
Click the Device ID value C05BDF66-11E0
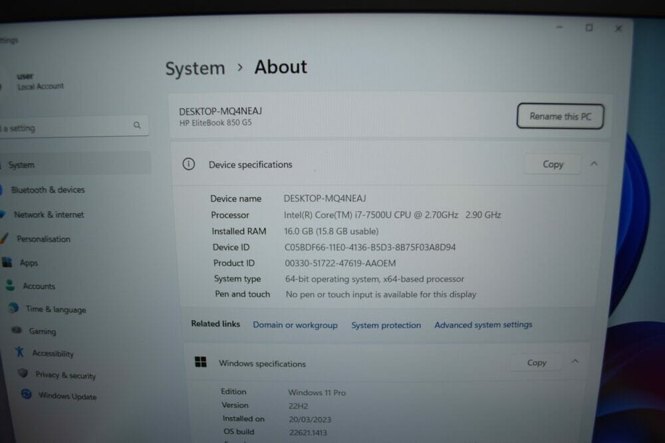(x=370, y=247)
